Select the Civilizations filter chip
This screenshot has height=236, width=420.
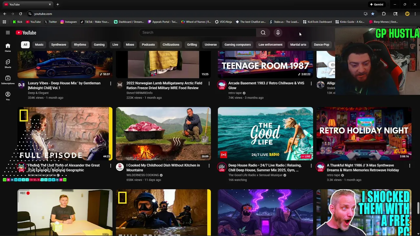tap(171, 45)
